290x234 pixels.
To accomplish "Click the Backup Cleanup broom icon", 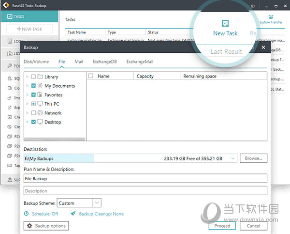I will click(73, 214).
